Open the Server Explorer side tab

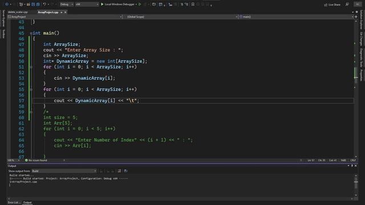point(3,18)
